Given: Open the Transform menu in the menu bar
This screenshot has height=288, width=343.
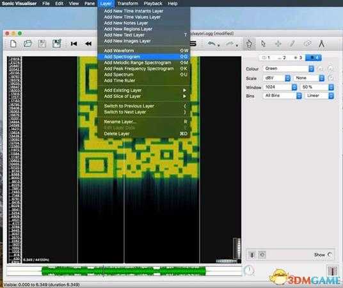Looking at the screenshot, I should coord(127,3).
